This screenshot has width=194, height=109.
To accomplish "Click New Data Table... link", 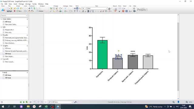I will [x=11, y=25].
